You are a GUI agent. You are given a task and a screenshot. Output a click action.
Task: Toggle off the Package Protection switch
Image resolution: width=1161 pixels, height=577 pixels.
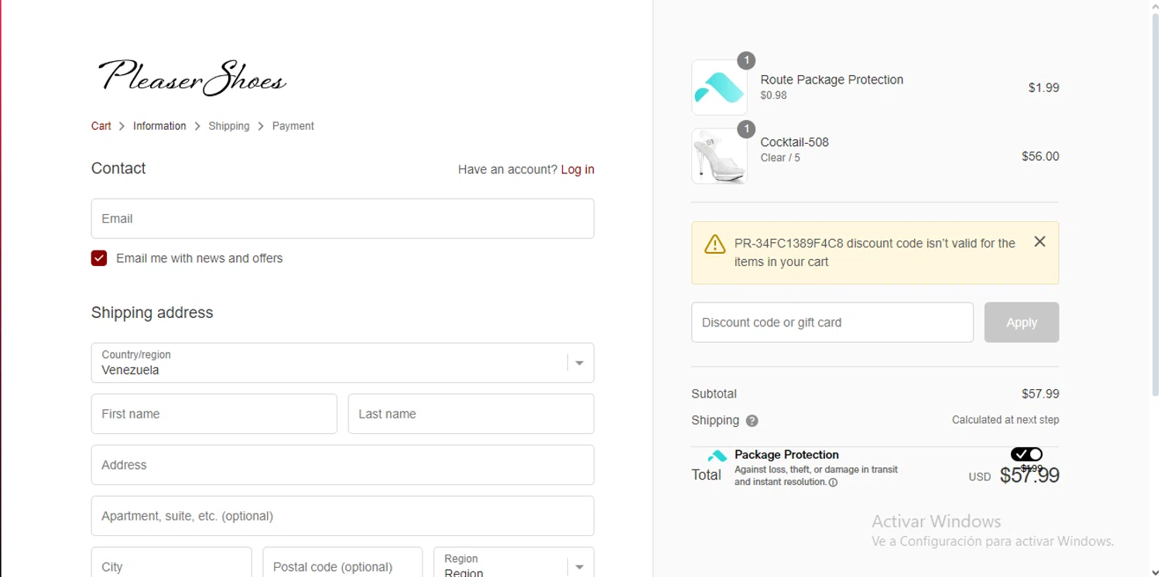click(x=1026, y=454)
